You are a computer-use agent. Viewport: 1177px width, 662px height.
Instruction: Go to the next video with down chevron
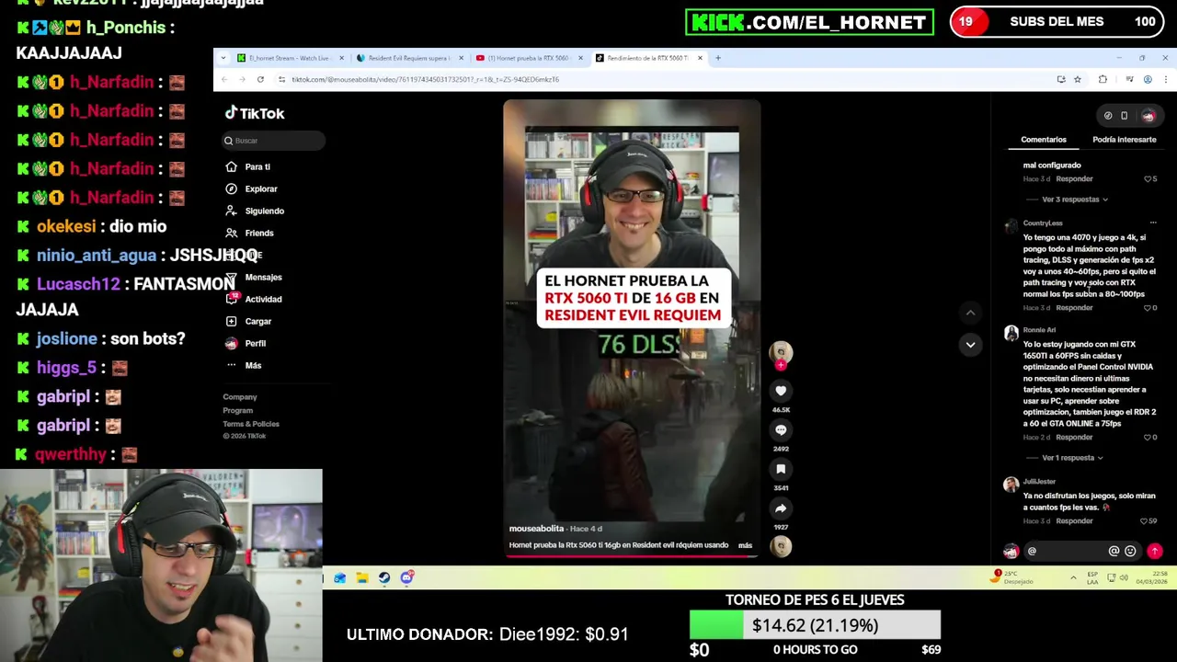tap(970, 345)
